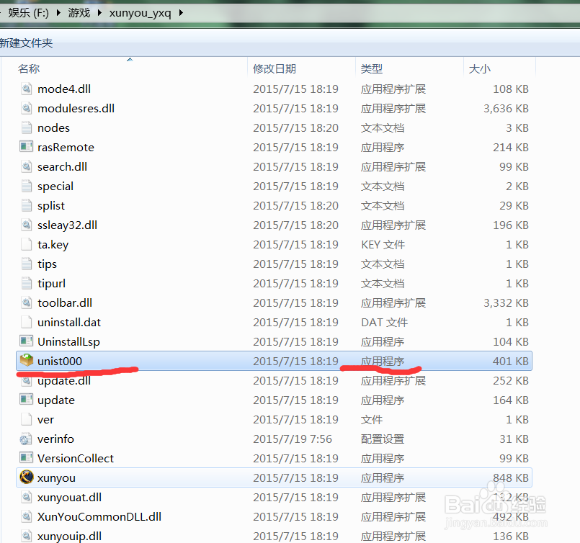The image size is (580, 543).
Task: Click the uninstall.dat file name
Action: [69, 323]
